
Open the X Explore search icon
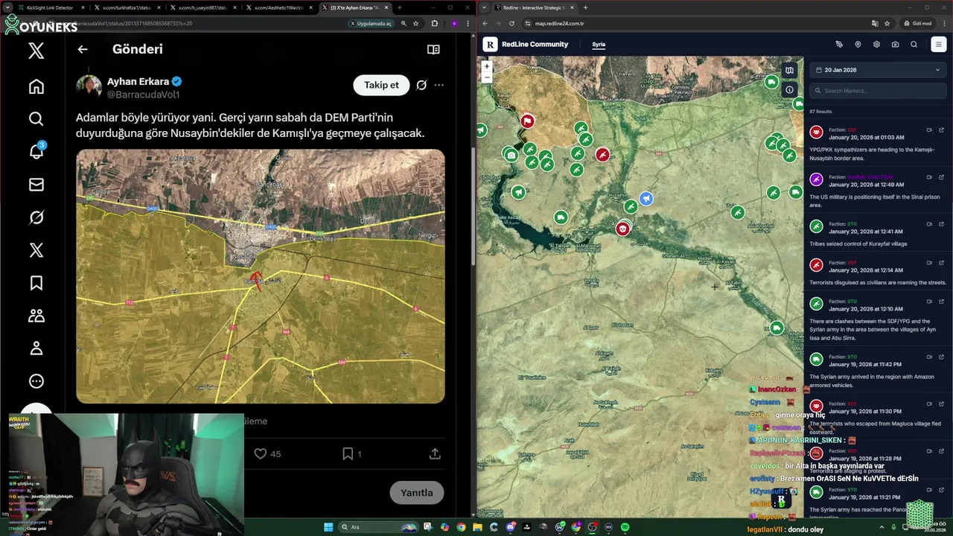(36, 119)
